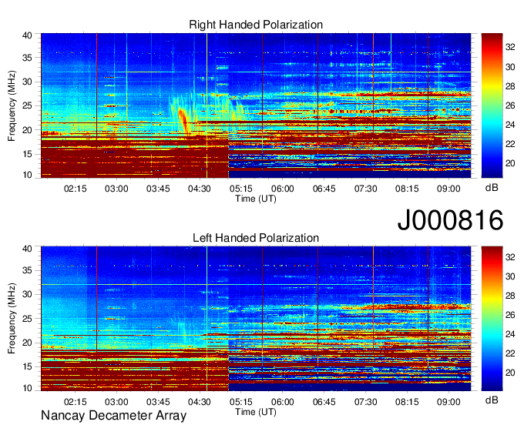This screenshot has width=524, height=425.
Task: Click the red burst arc in the right-handed spectrogram
Action: tap(183, 121)
